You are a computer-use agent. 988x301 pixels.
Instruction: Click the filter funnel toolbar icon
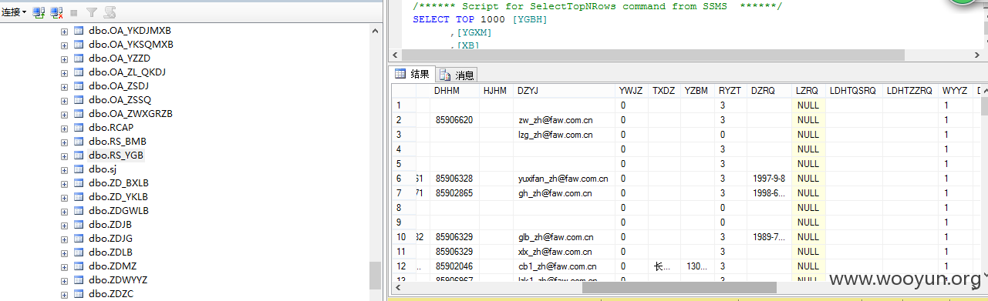pos(92,12)
